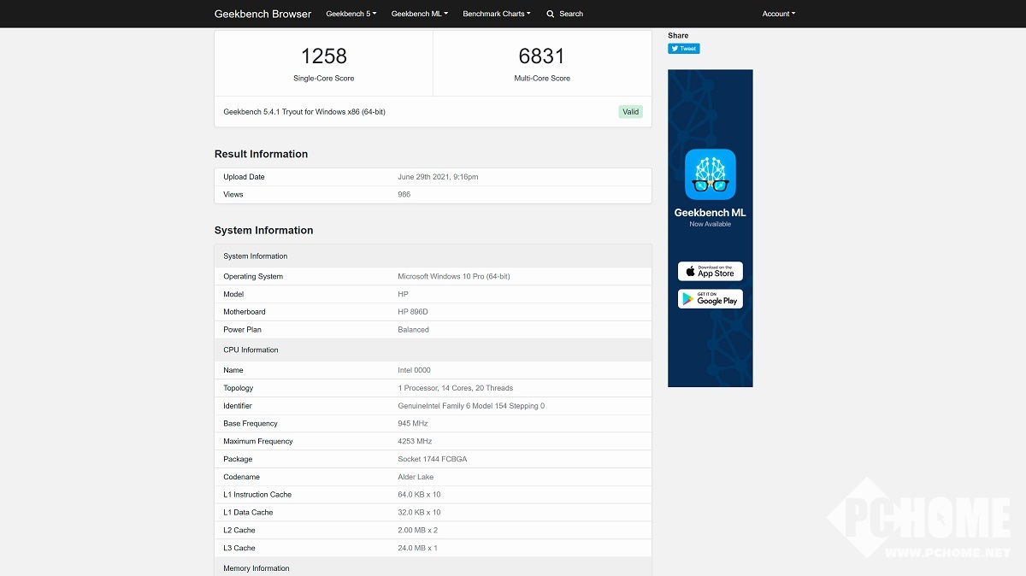The image size is (1026, 576).
Task: Click the CPU Information section header
Action: pyautogui.click(x=251, y=350)
